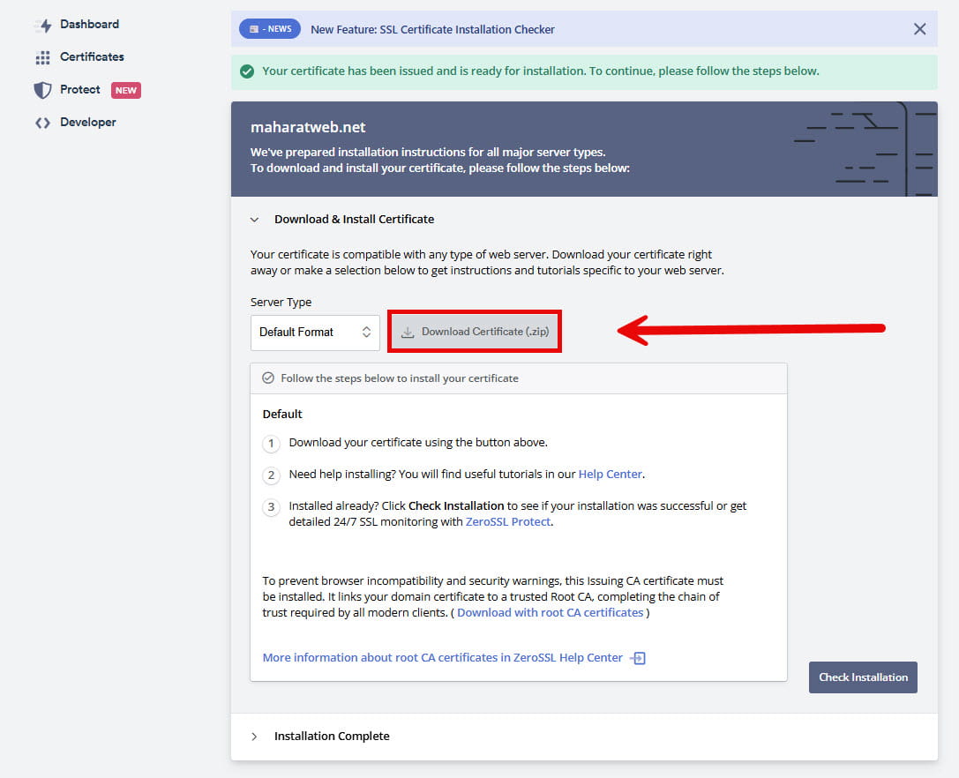The image size is (959, 778).
Task: Click step 1 number circle
Action: pyautogui.click(x=271, y=444)
